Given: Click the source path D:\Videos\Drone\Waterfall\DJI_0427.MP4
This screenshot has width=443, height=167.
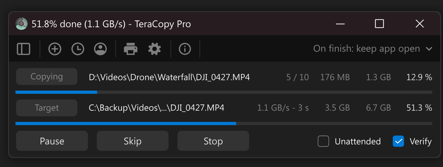Looking at the screenshot, I should point(169,77).
